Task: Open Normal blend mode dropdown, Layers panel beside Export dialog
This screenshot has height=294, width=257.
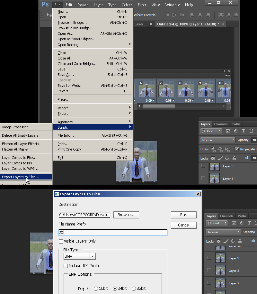Action: [223, 232]
